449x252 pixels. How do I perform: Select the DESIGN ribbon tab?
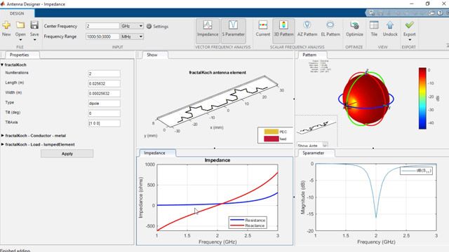click(x=17, y=13)
